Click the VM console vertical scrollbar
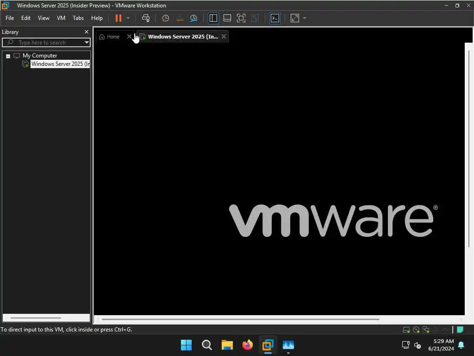 pos(468,148)
